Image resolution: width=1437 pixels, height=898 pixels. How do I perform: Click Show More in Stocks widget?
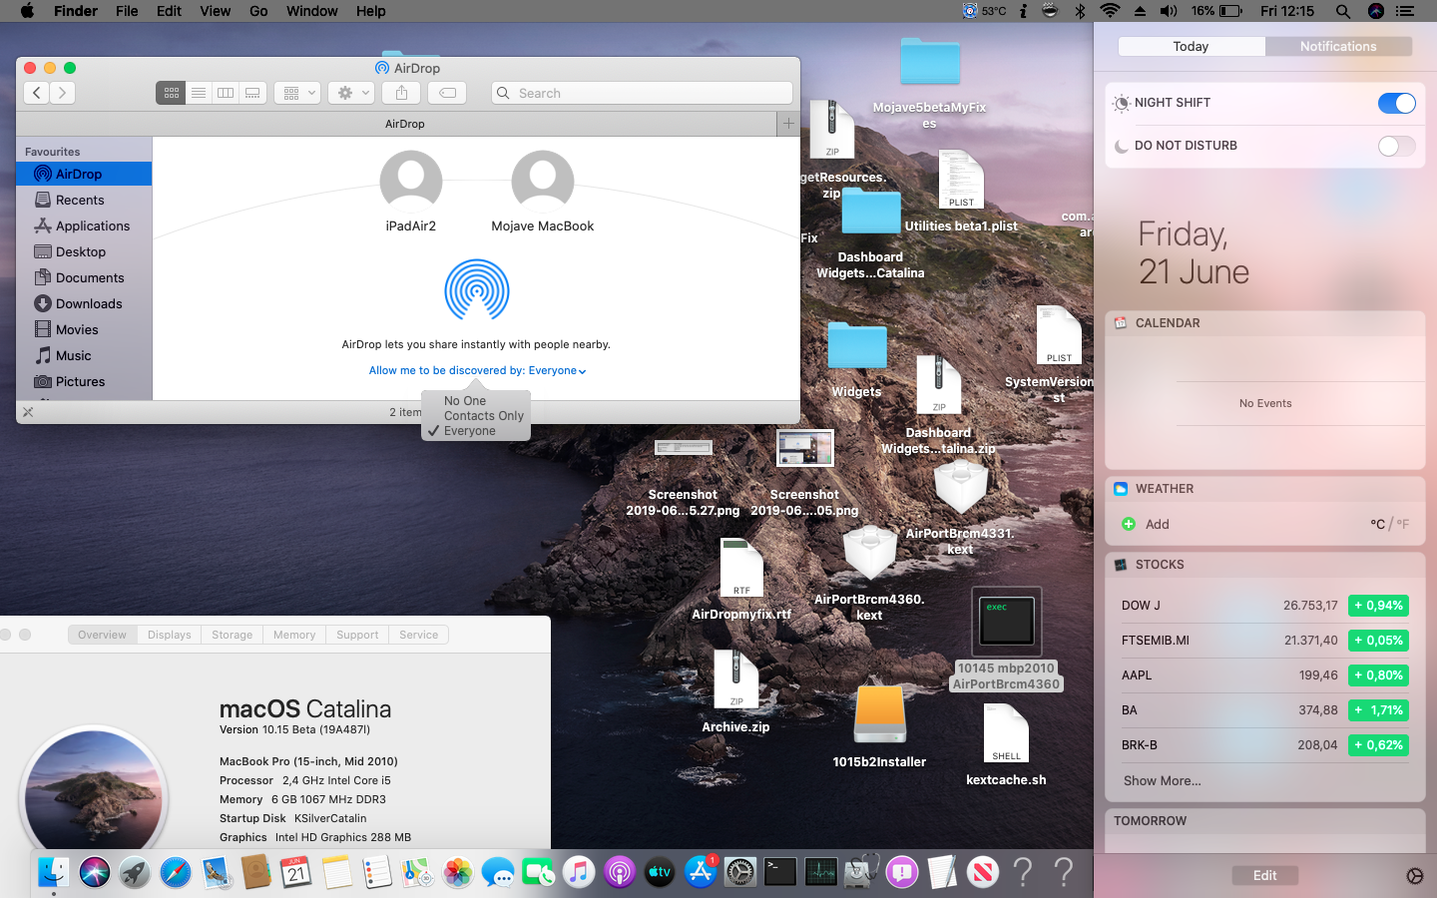tap(1162, 780)
